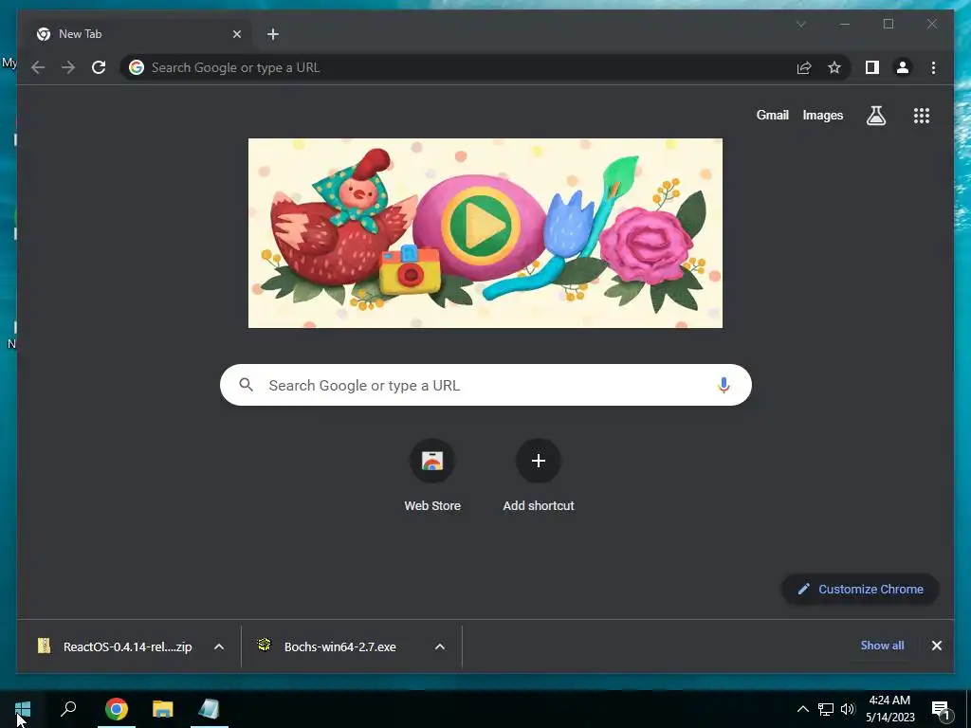This screenshot has height=728, width=971.
Task: Click the notepad-style app icon on the taskbar
Action: click(x=210, y=709)
